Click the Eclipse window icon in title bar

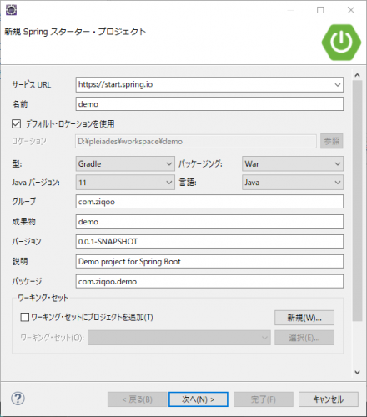(x=11, y=10)
